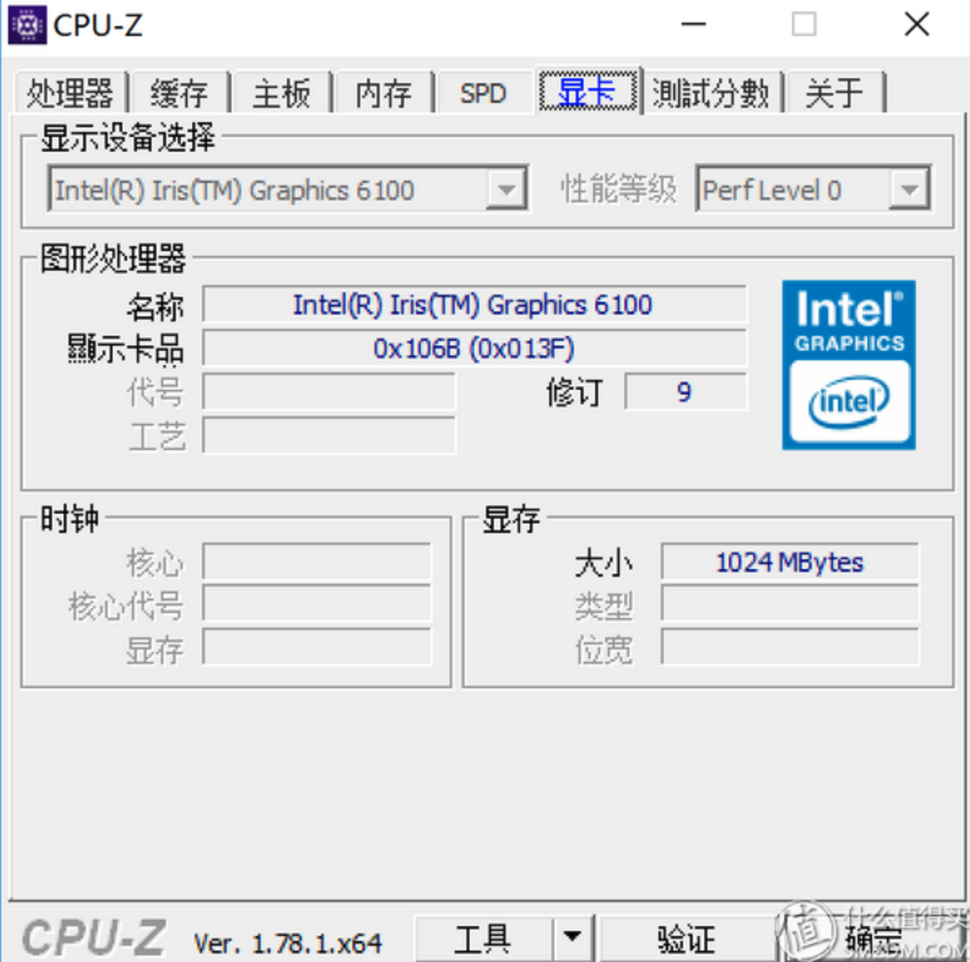Click the 0x106B device ID field
Viewport: 970px width, 962px height.
pyautogui.click(x=474, y=348)
